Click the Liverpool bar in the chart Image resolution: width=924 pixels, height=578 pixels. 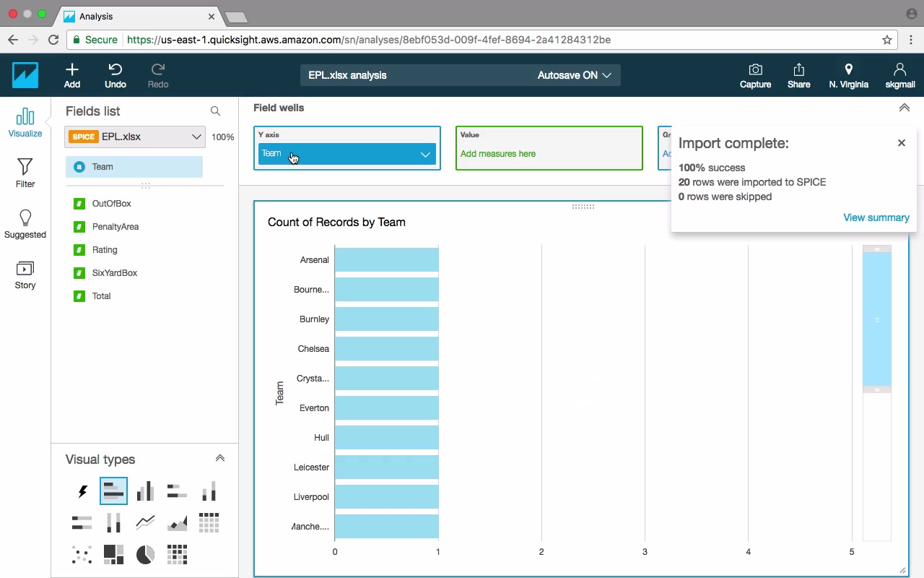[x=386, y=497]
